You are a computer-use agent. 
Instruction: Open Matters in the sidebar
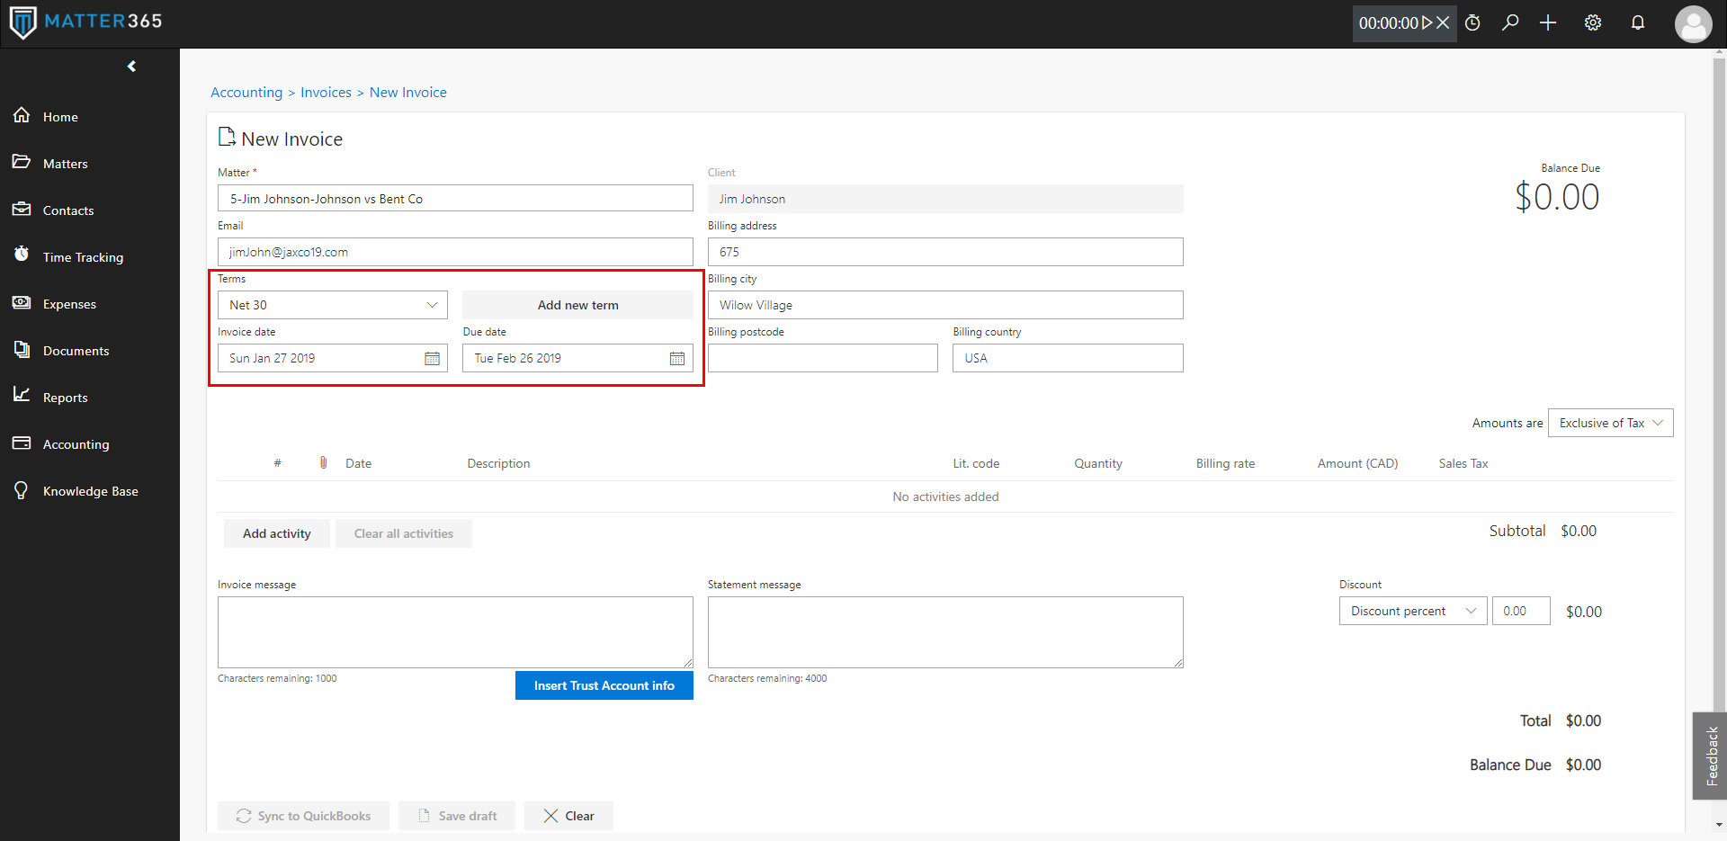tap(66, 164)
